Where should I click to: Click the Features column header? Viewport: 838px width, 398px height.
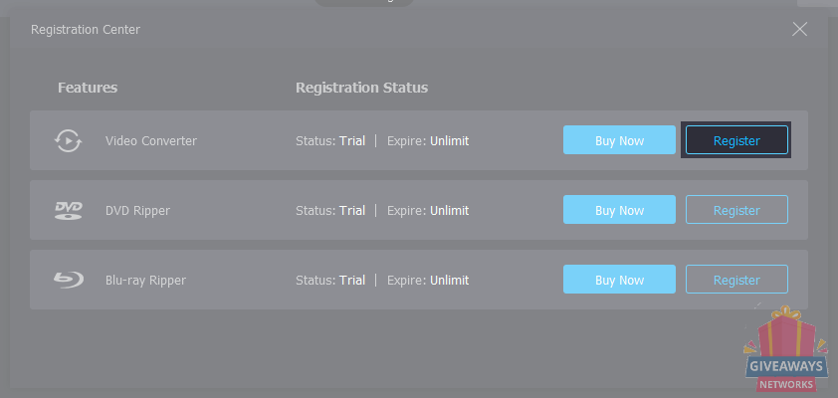point(88,88)
